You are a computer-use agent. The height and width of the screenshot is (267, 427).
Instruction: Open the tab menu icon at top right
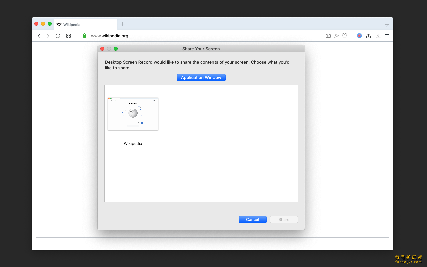387,25
